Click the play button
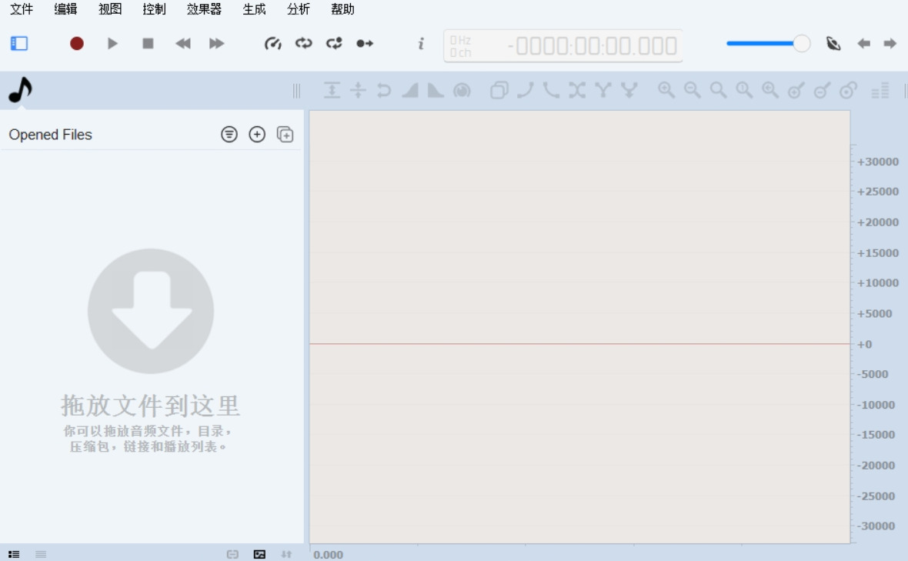This screenshot has height=561, width=908. tap(112, 43)
